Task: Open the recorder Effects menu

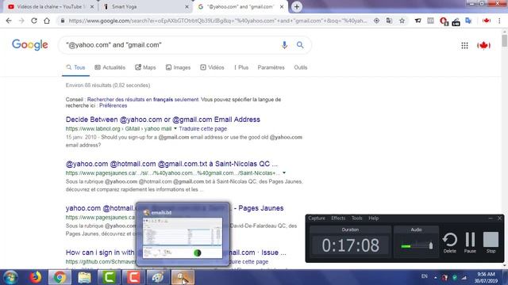Action: point(338,218)
